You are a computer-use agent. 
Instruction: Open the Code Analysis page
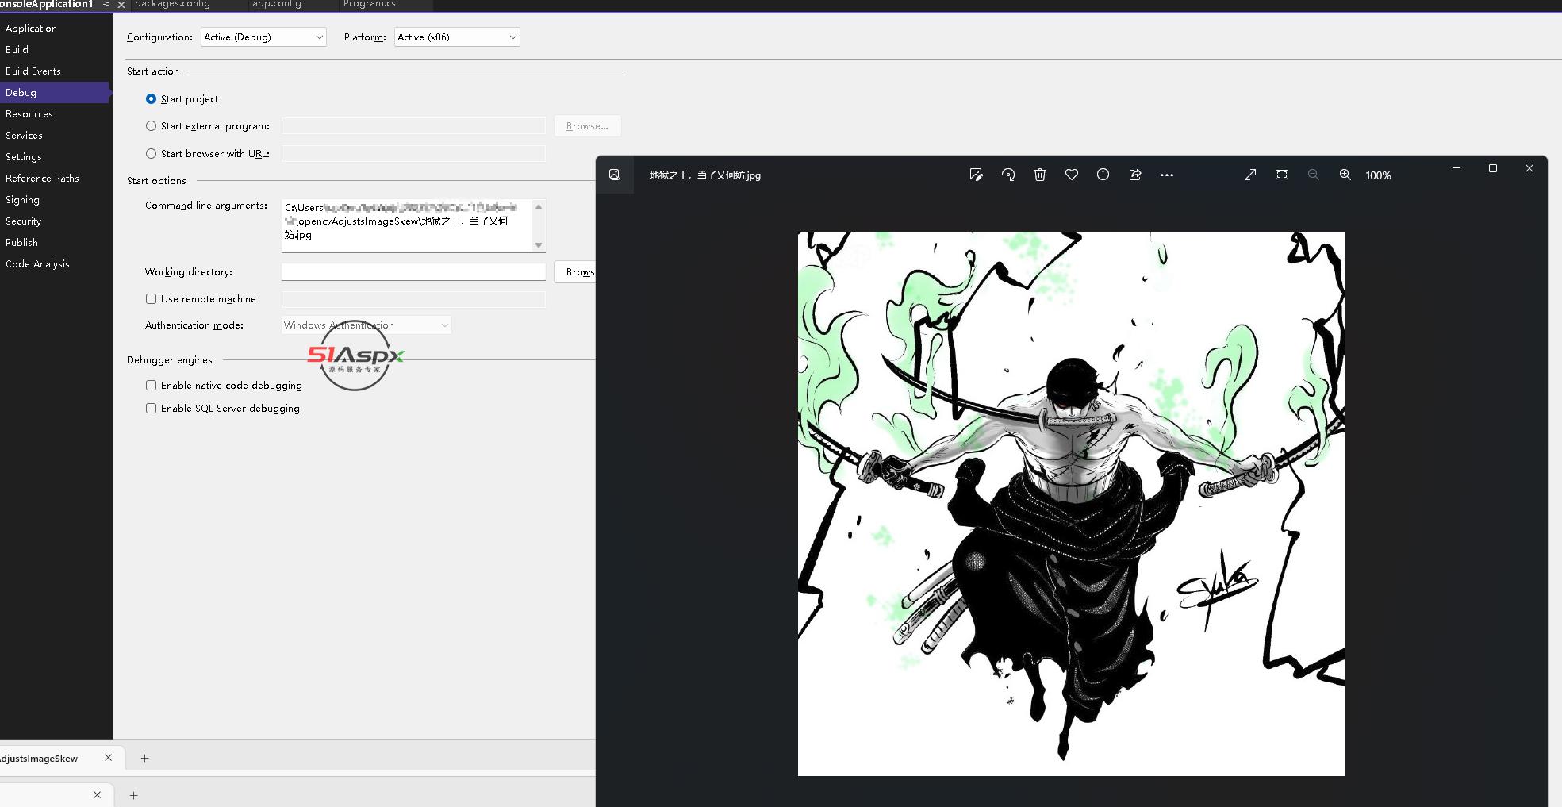point(37,264)
